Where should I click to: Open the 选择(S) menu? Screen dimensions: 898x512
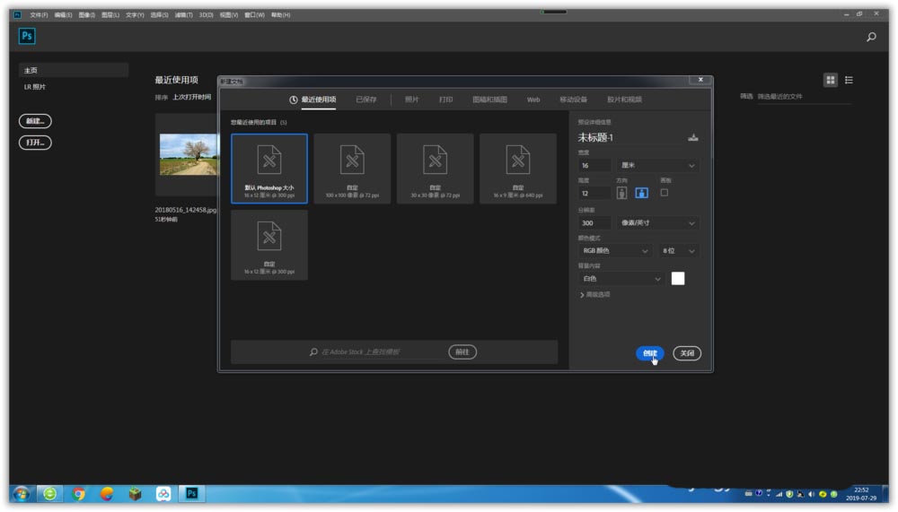coord(159,15)
